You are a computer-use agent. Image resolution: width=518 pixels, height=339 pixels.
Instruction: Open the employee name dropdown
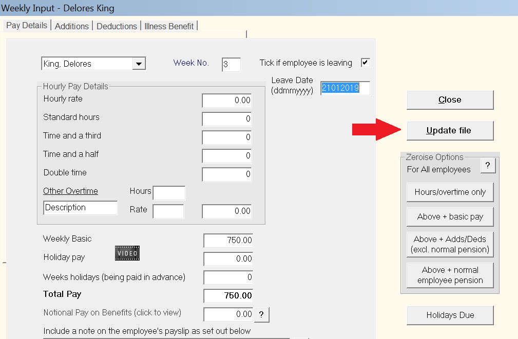coord(139,63)
